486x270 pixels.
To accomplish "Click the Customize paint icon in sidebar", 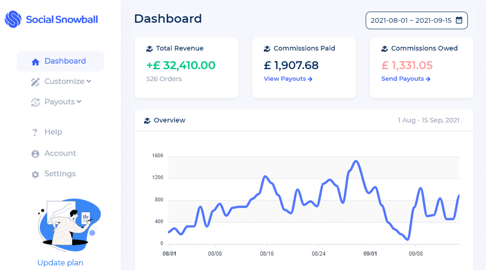I will (x=35, y=82).
